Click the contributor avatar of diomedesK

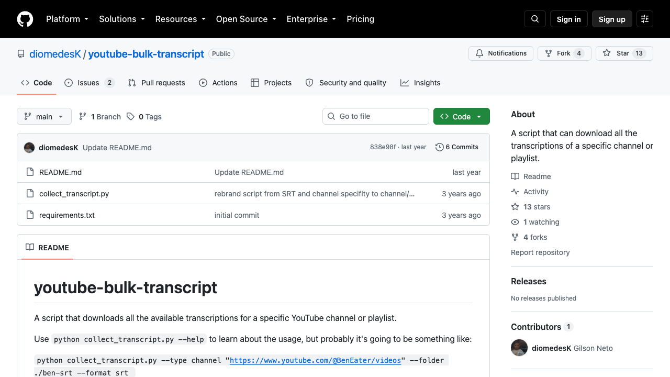point(519,348)
